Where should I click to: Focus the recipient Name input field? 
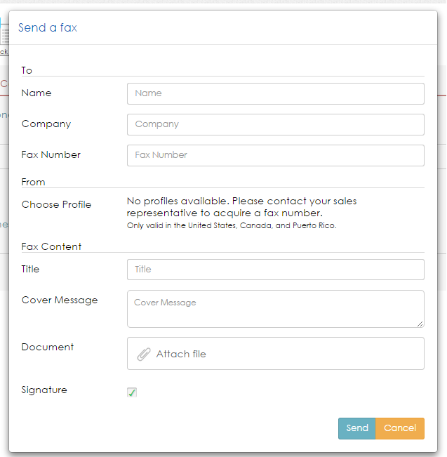tap(275, 93)
